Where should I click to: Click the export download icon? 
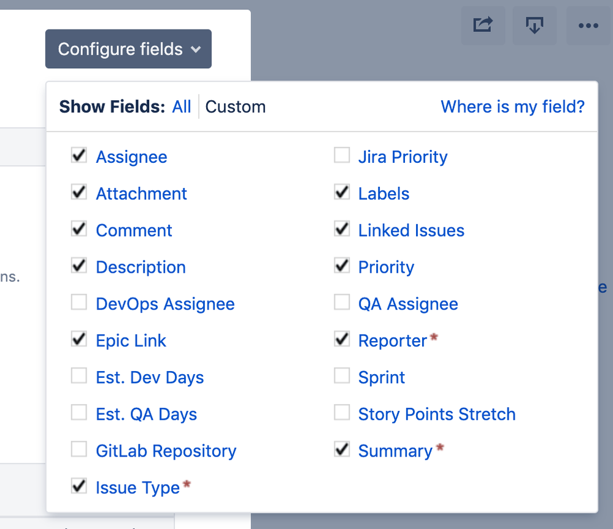[x=534, y=25]
